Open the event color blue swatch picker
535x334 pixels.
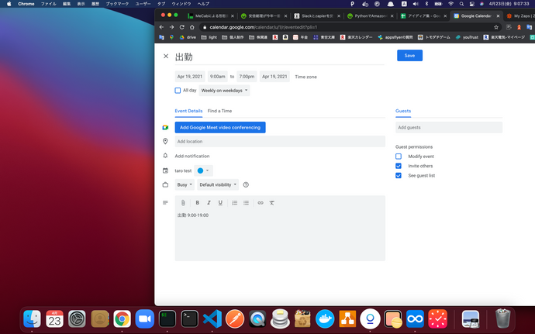(x=203, y=170)
